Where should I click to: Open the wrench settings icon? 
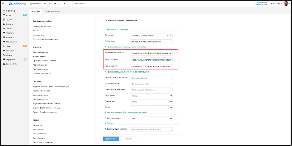(x=50, y=4)
